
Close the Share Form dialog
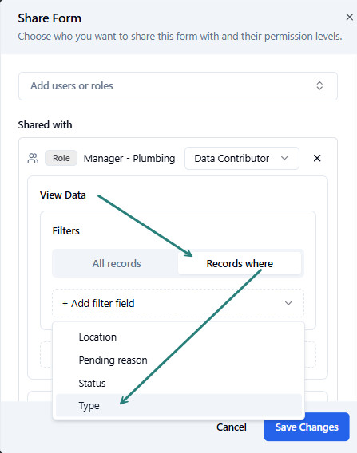[350, 17]
